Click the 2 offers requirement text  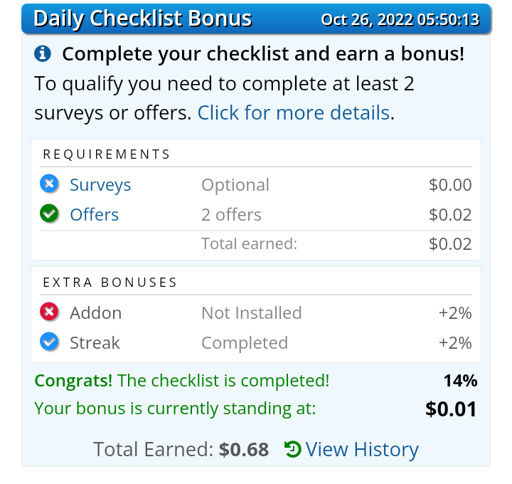pos(231,215)
